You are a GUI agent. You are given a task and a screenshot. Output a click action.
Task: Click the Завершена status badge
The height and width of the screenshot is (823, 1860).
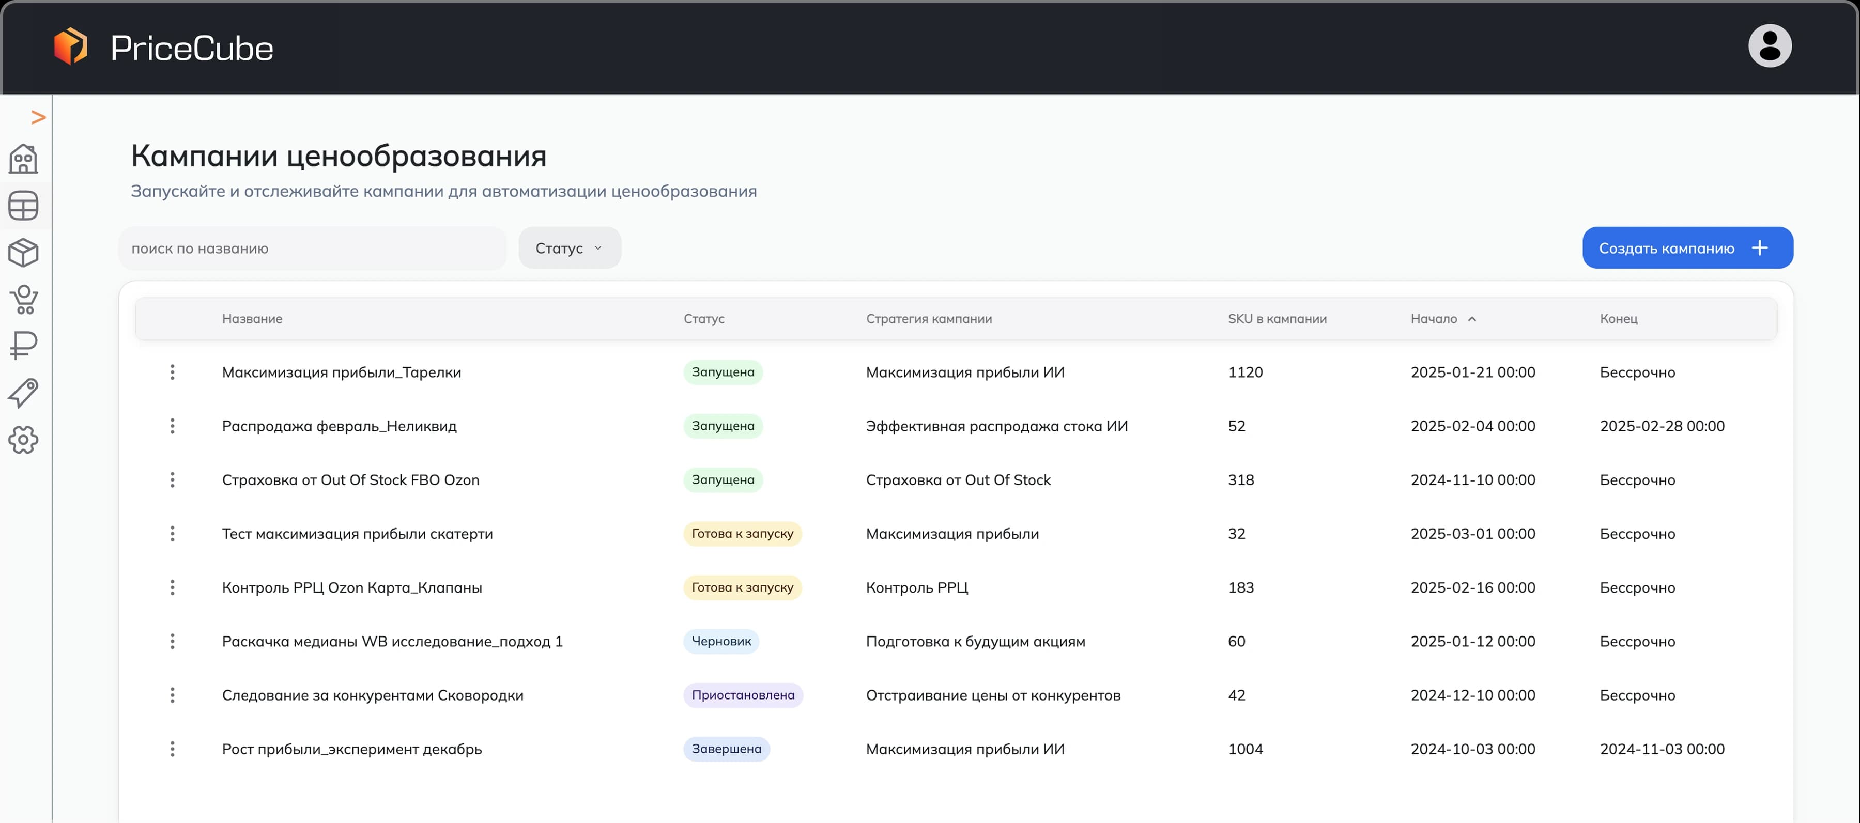point(727,749)
